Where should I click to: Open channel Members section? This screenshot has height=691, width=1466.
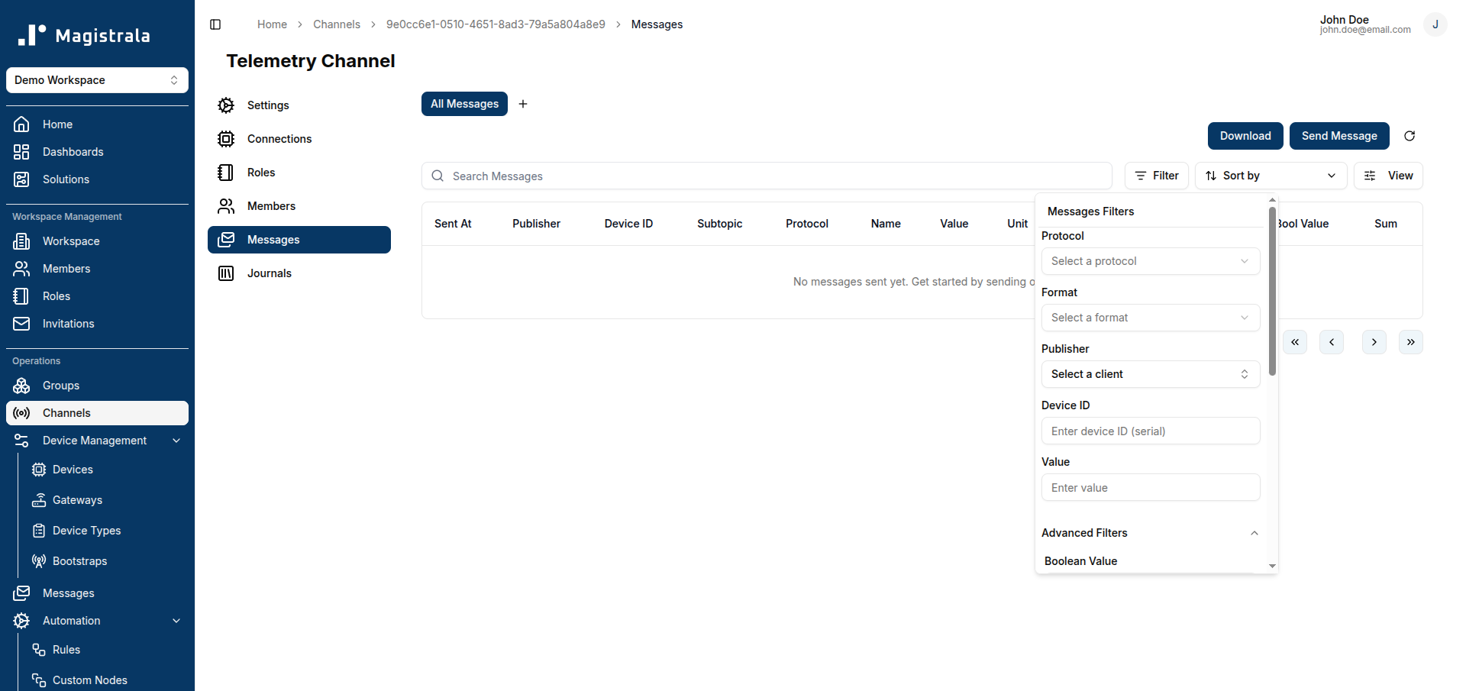[299, 206]
